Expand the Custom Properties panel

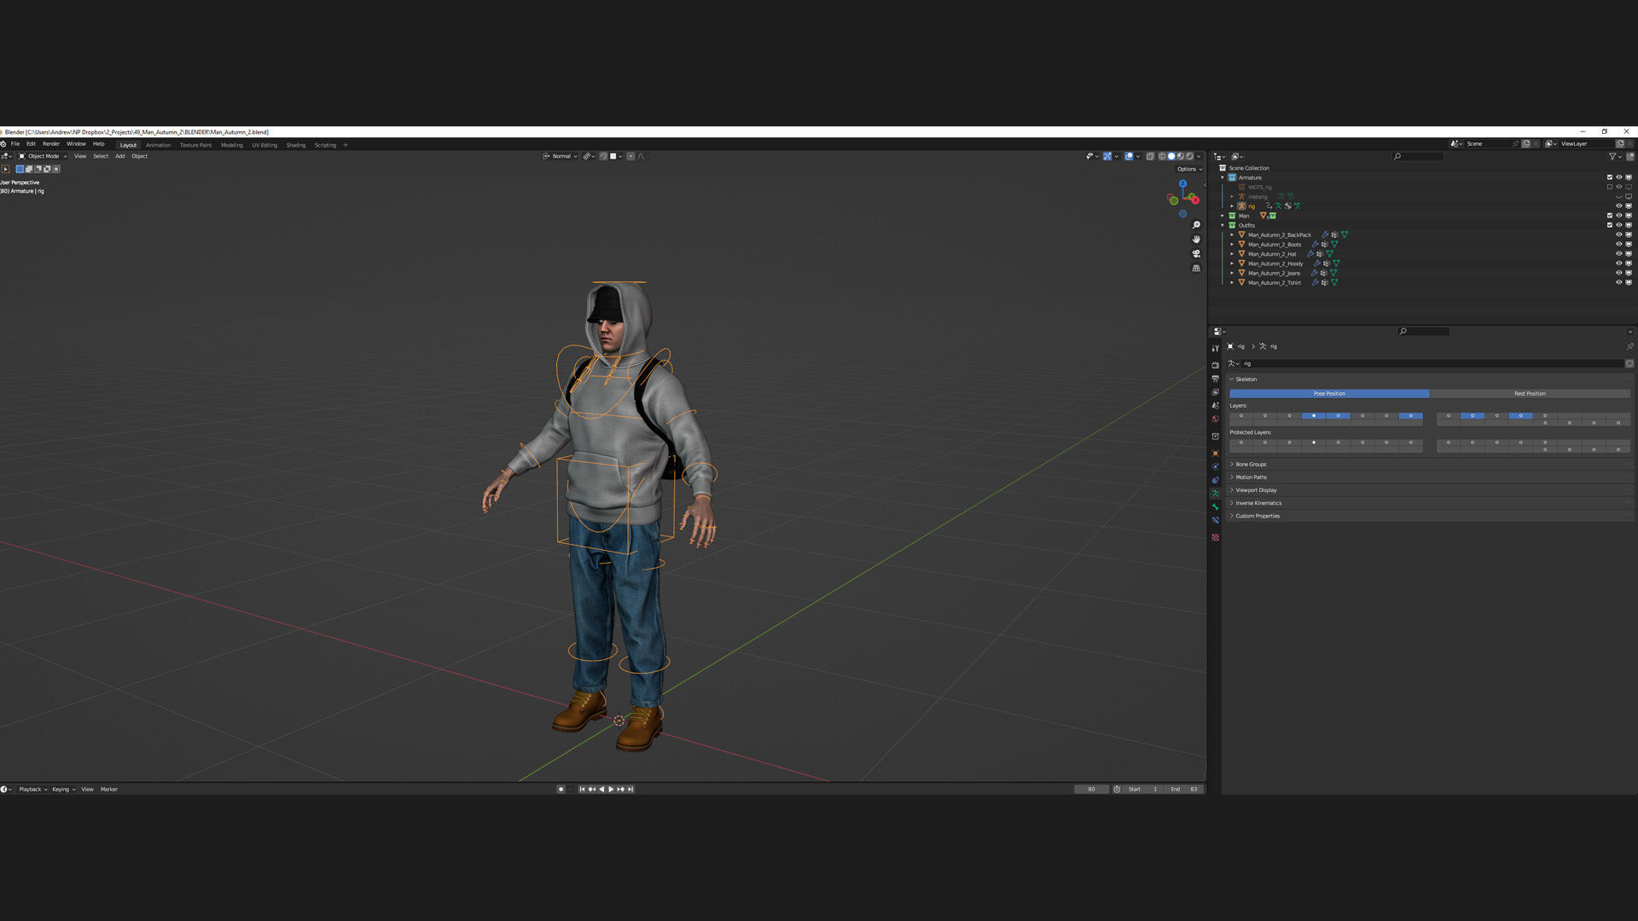[x=1258, y=516]
